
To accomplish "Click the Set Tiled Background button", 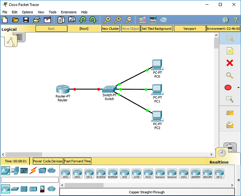I will (156, 28).
